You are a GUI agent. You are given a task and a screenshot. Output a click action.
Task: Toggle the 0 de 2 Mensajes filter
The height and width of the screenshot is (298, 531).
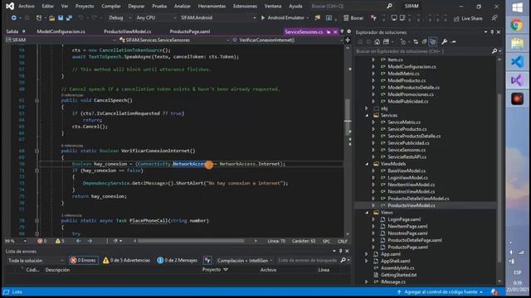coord(177,260)
